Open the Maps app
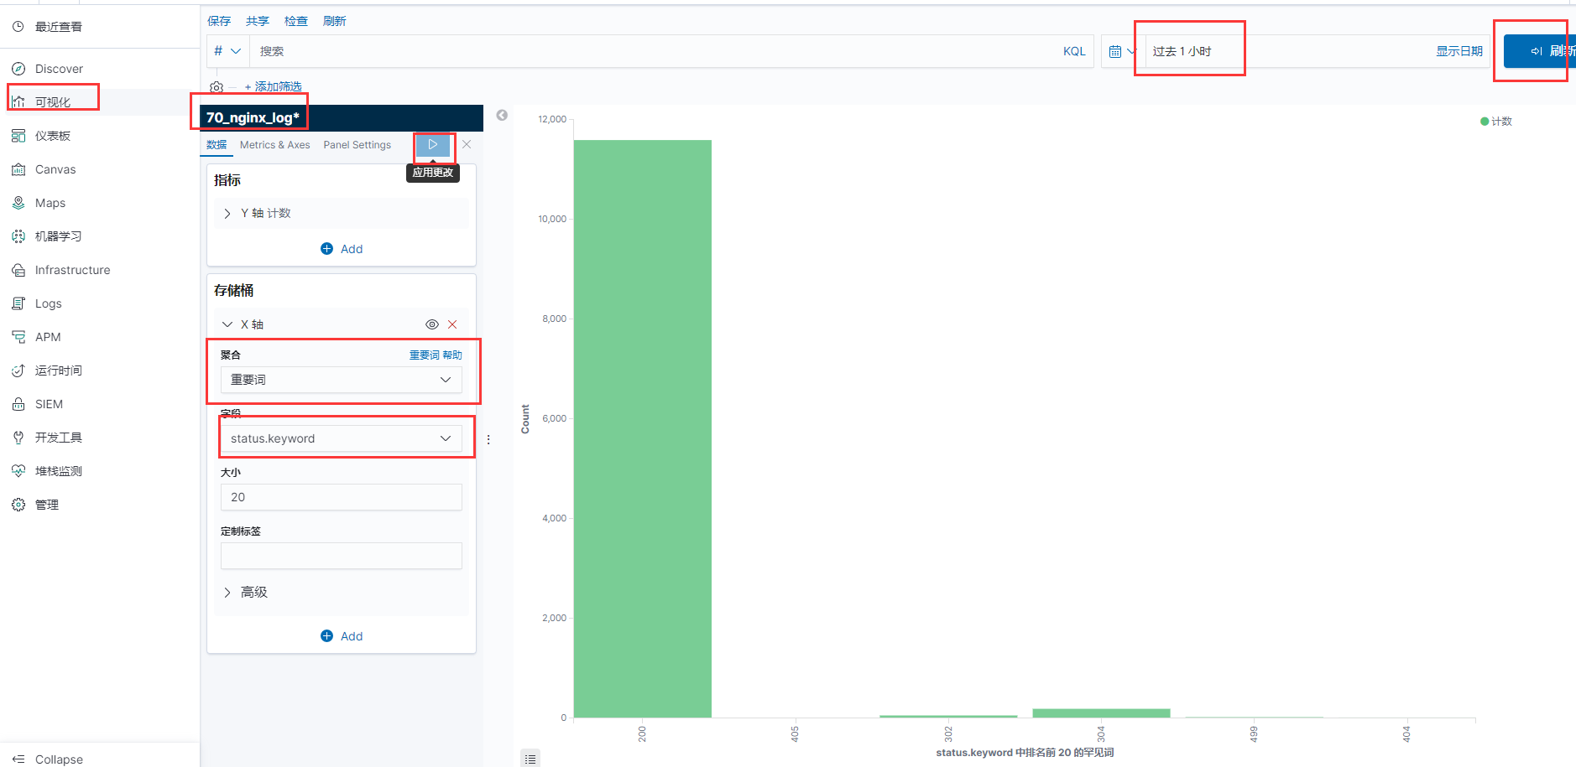This screenshot has height=767, width=1576. [50, 202]
